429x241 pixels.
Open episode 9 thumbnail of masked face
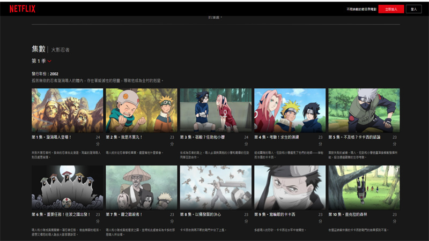(x=290, y=187)
